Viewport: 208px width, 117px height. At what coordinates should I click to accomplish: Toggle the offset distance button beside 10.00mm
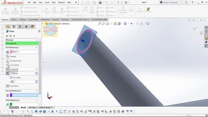tap(7, 73)
